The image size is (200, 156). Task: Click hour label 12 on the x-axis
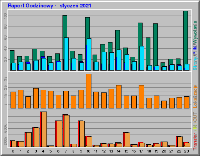(104, 151)
